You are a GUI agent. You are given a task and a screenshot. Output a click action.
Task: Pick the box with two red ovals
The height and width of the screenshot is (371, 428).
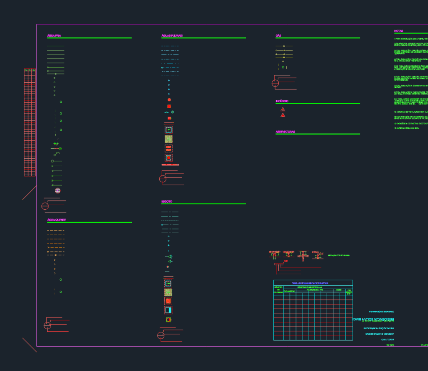(x=169, y=148)
